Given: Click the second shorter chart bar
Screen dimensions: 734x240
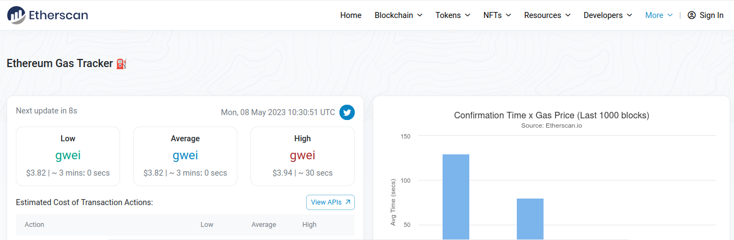Looking at the screenshot, I should tap(530, 219).
